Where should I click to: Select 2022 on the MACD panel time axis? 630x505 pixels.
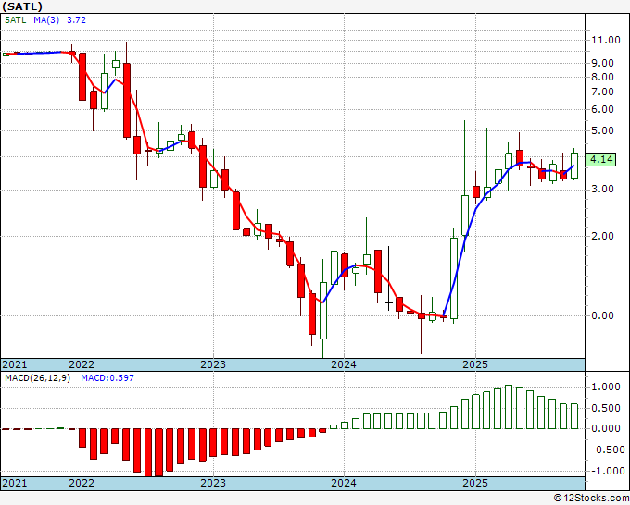pos(82,483)
